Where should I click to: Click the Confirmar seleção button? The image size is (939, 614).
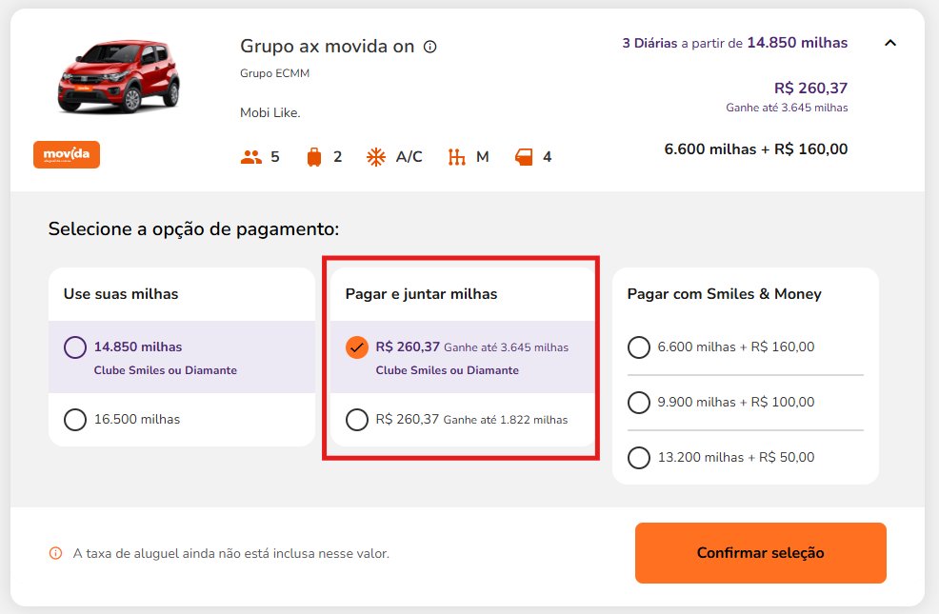761,553
